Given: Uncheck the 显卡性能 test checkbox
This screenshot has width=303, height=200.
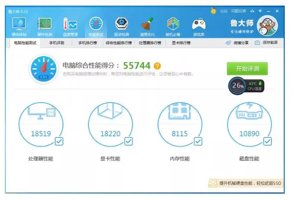Looking at the screenshot, I should [128, 141].
